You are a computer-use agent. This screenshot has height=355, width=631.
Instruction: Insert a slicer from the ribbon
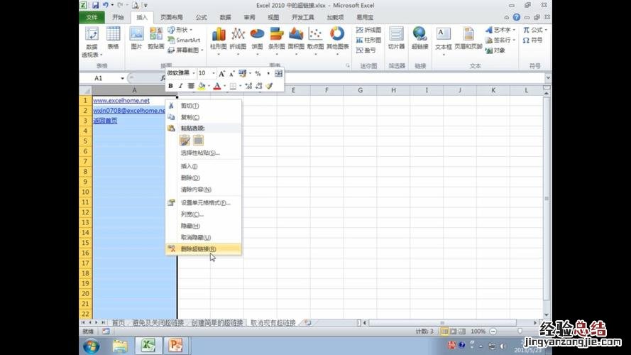395,37
